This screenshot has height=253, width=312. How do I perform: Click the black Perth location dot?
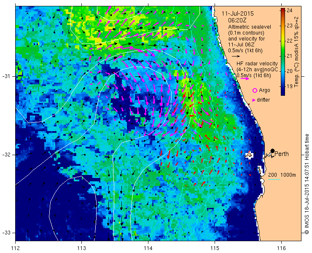tap(273, 151)
